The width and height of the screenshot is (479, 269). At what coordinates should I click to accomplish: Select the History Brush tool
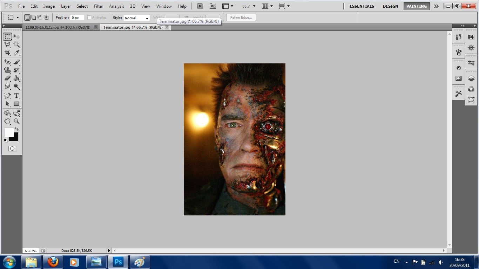pos(16,70)
